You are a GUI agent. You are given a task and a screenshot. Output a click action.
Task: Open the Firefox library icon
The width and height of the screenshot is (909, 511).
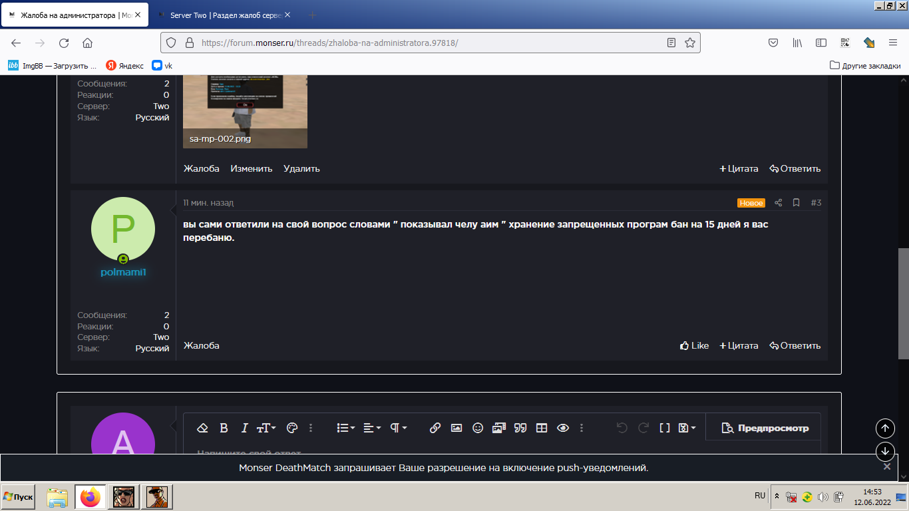click(x=797, y=43)
